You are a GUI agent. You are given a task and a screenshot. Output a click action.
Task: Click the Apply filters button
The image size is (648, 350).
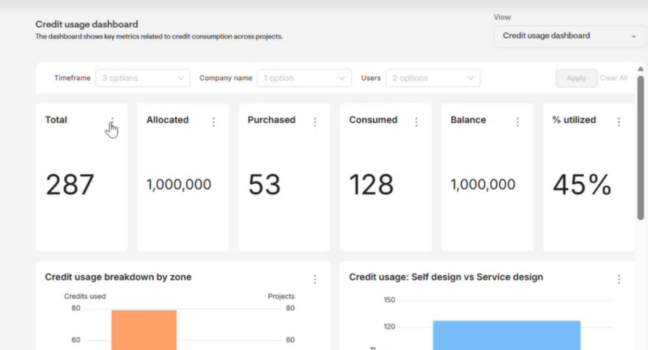[x=576, y=78]
